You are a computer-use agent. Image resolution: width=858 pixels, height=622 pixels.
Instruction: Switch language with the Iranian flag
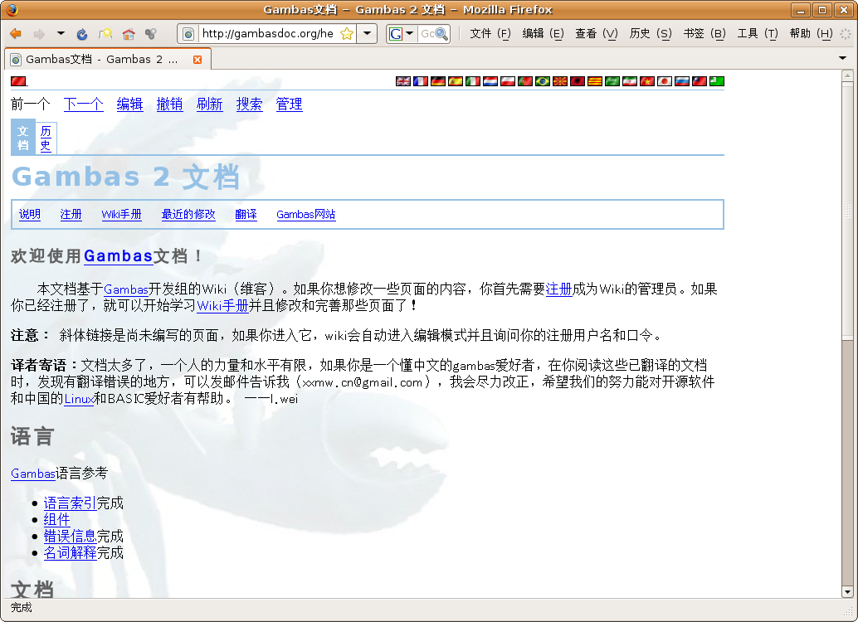point(630,81)
